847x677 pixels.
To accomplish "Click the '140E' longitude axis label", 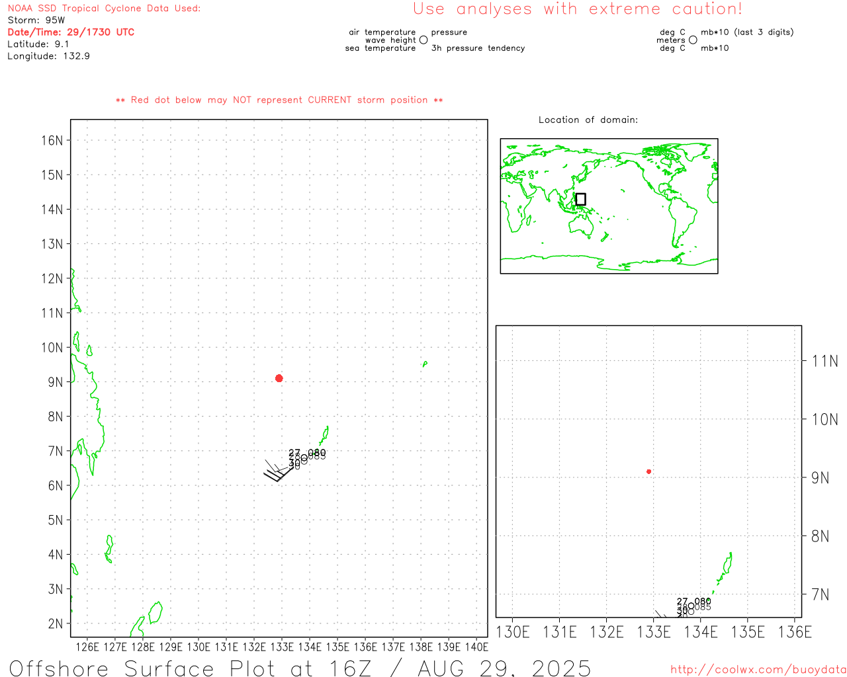I will point(476,647).
